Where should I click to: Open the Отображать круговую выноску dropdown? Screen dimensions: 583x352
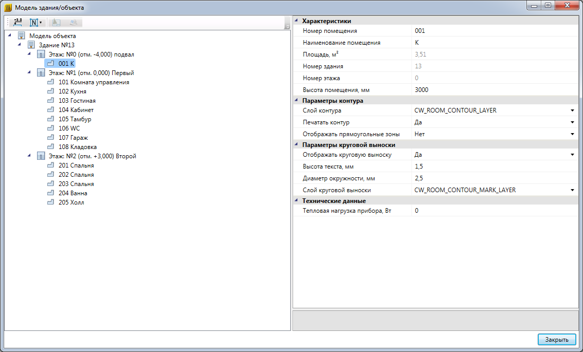(x=572, y=155)
